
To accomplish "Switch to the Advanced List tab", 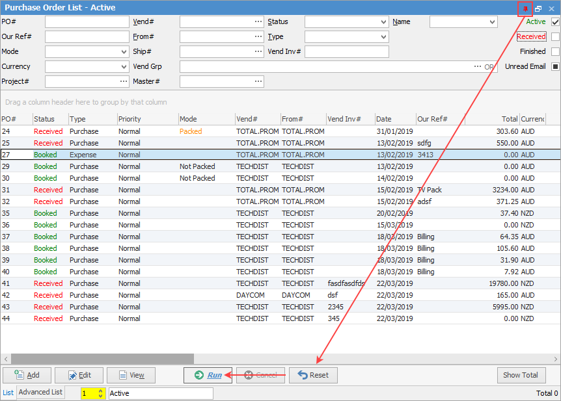I will (40, 393).
